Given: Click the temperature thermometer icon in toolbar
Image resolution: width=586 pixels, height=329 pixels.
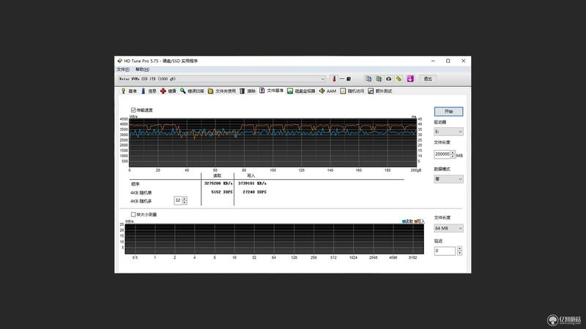Looking at the screenshot, I should coord(334,79).
